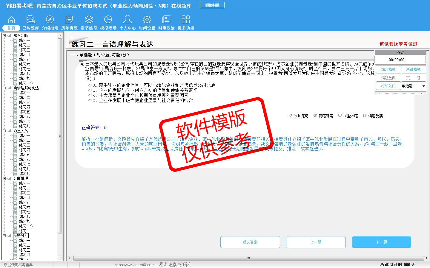Collapse the 数量关系 tree node
This screenshot has height=268, width=430.
pyautogui.click(x=4, y=131)
